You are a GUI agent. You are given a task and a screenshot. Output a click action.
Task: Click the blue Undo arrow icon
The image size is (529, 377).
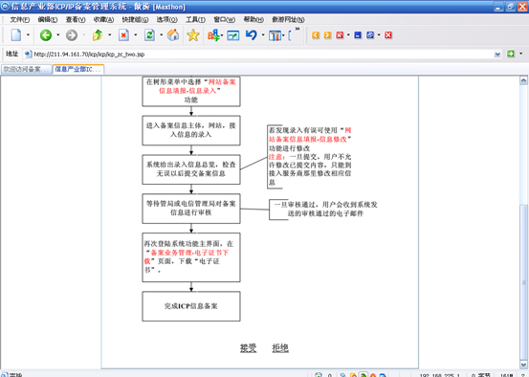(x=251, y=35)
